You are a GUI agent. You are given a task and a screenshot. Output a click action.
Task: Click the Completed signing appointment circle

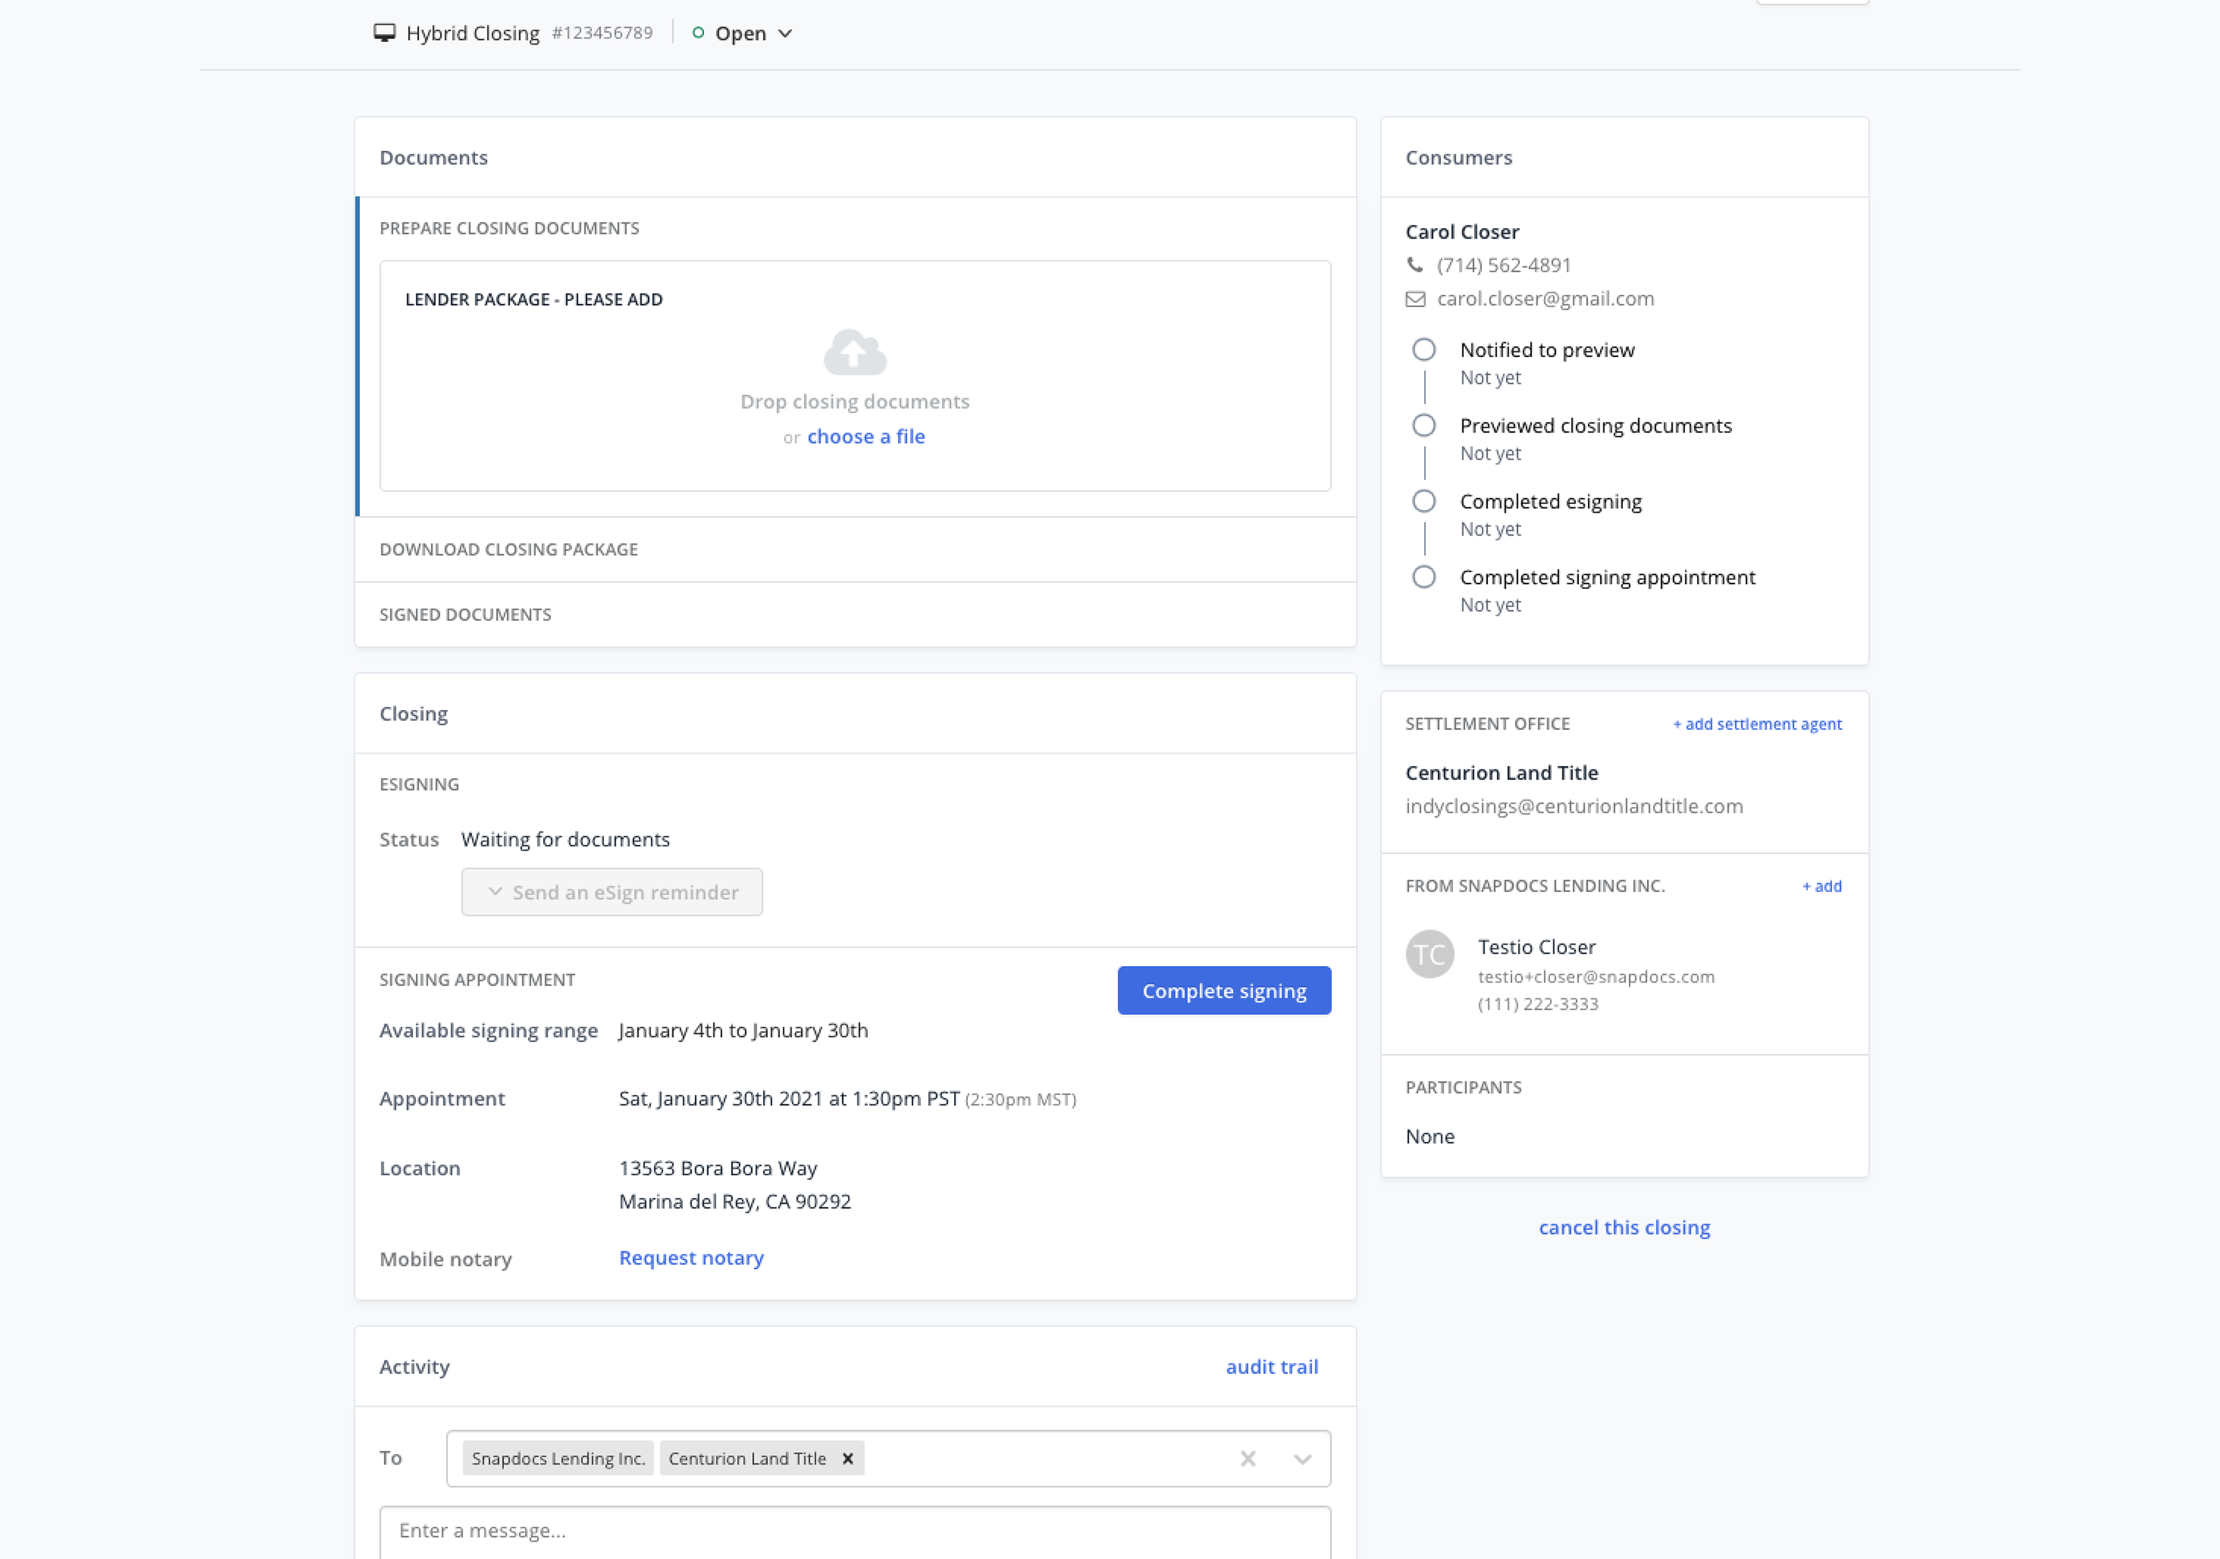coord(1424,577)
